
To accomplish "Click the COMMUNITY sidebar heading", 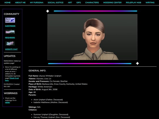I will click(x=11, y=14).
